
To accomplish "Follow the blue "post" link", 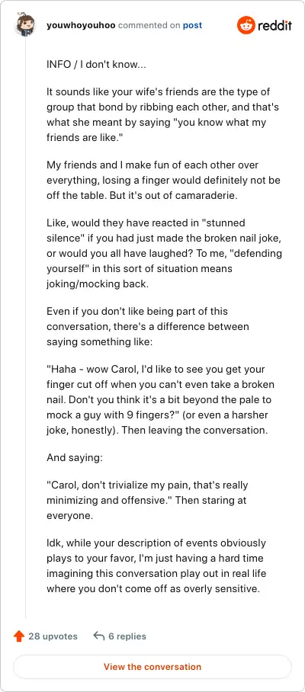I will 192,25.
